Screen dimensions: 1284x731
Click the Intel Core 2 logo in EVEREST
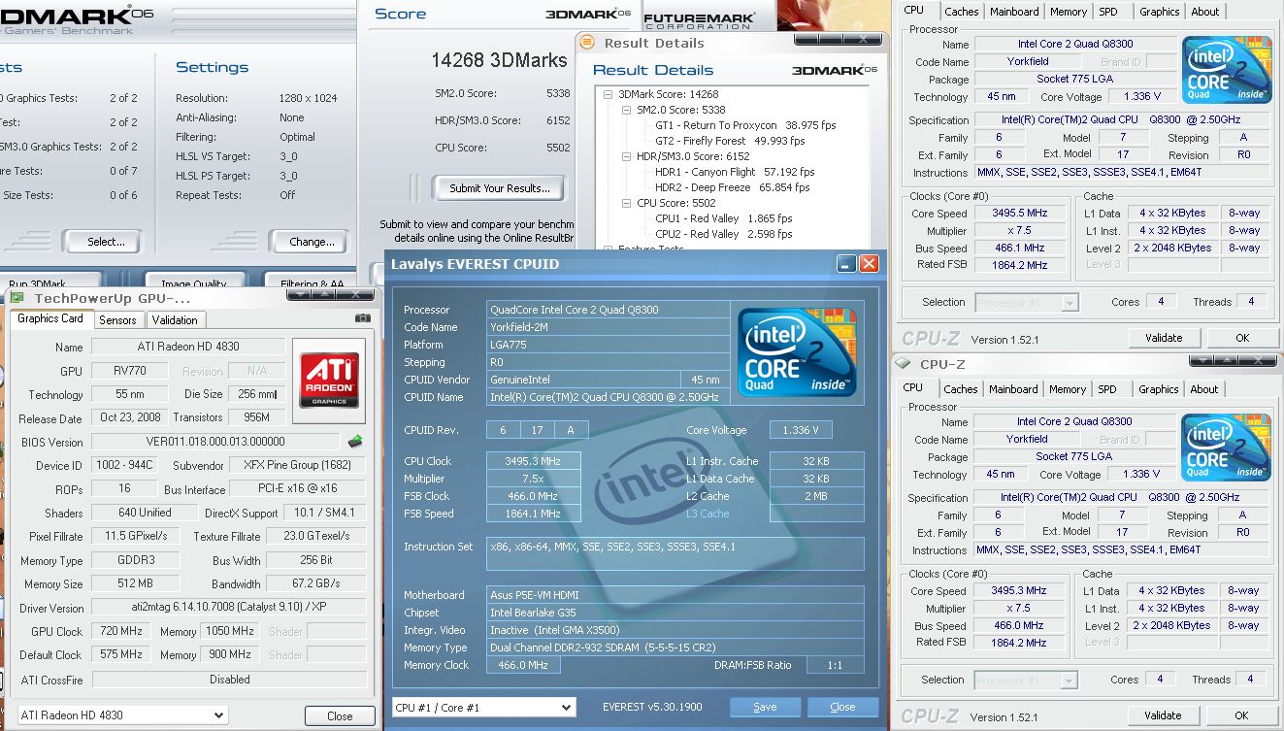coord(797,352)
